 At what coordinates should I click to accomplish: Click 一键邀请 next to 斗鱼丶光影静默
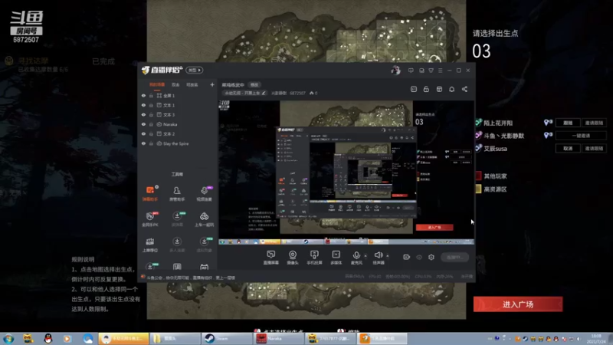point(581,136)
